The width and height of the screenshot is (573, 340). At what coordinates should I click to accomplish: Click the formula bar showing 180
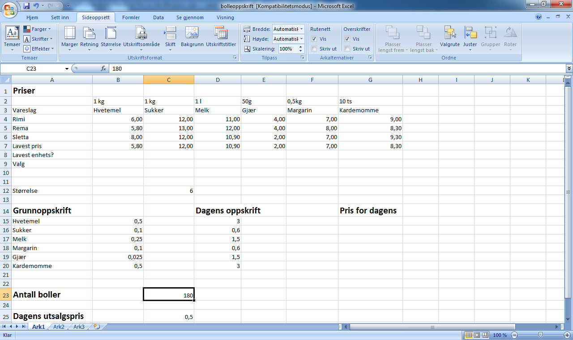point(337,68)
